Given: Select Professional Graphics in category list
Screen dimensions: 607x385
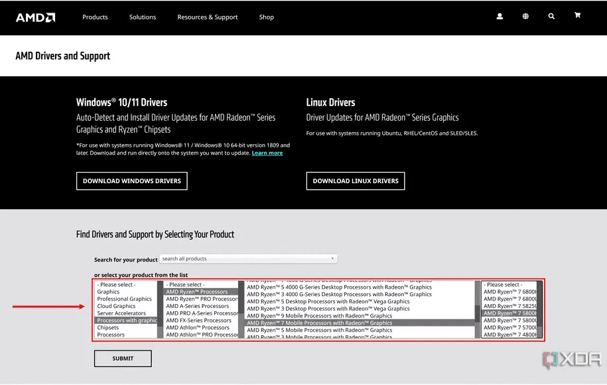Looking at the screenshot, I should (124, 299).
